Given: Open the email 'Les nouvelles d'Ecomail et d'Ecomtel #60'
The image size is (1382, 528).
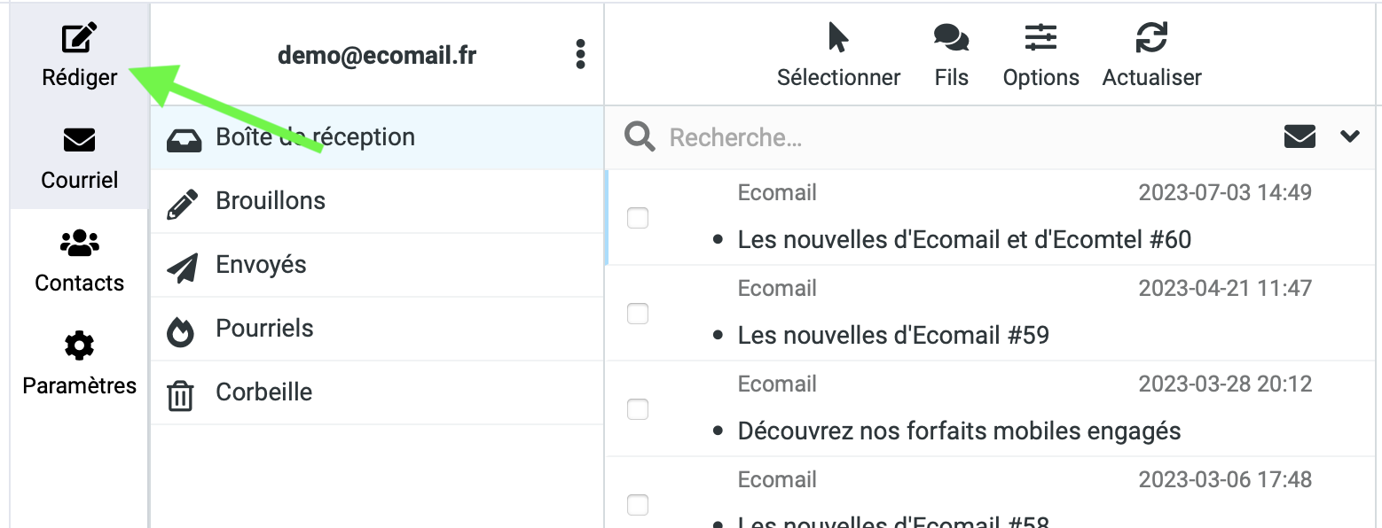Looking at the screenshot, I should click(x=965, y=239).
